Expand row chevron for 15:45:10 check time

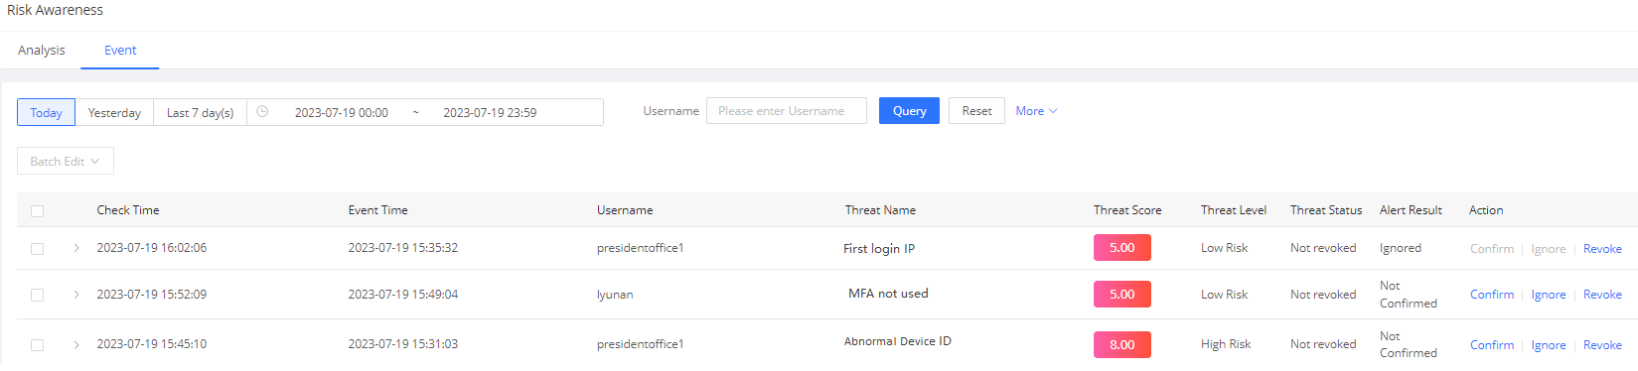[76, 345]
